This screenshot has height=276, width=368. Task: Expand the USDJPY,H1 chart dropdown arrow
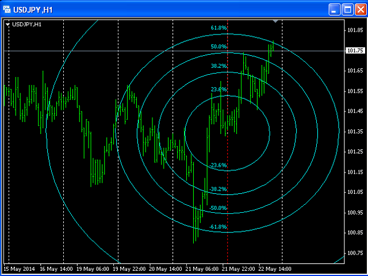point(7,24)
